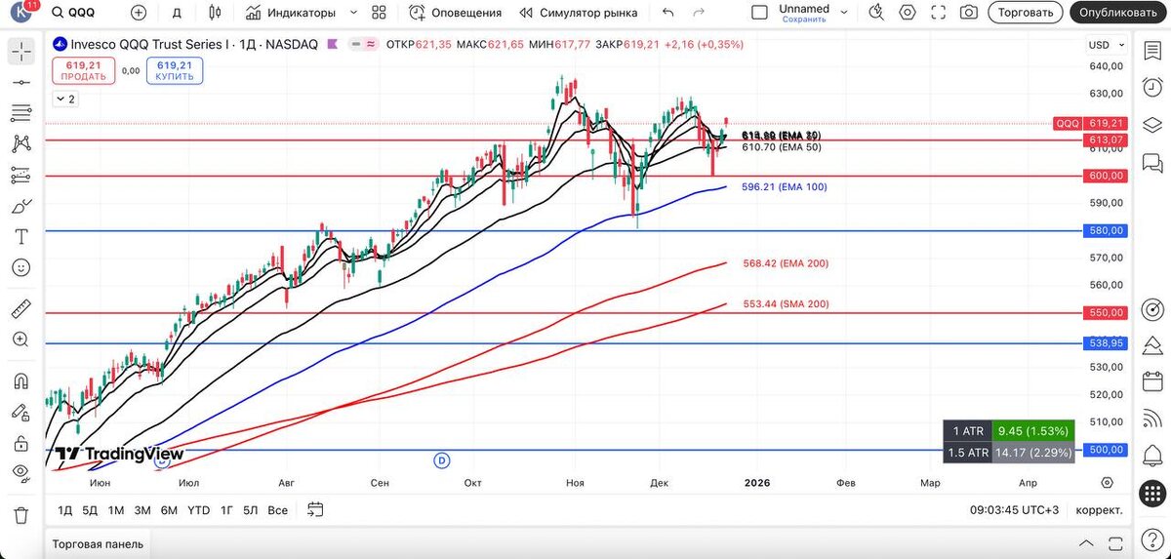Click the red ПРОДАТЬ sell button

pos(85,70)
